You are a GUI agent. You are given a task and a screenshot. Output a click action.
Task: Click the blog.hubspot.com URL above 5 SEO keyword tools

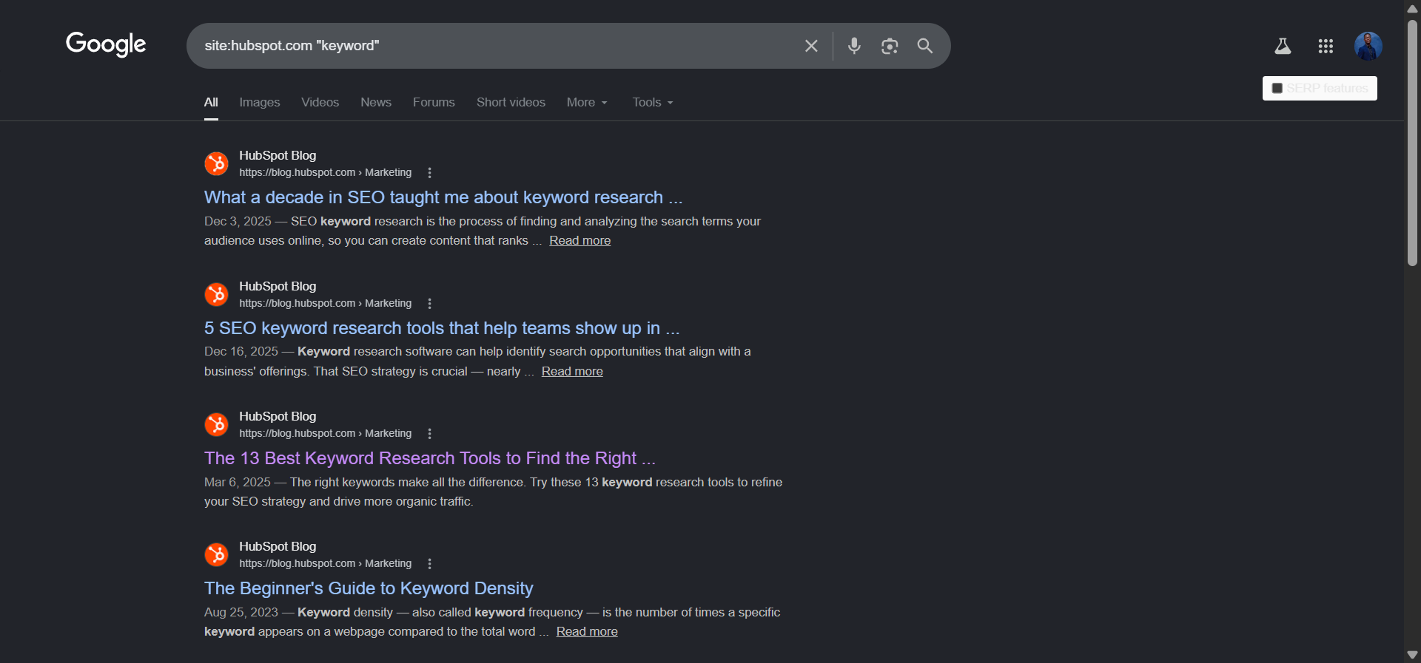pyautogui.click(x=325, y=304)
